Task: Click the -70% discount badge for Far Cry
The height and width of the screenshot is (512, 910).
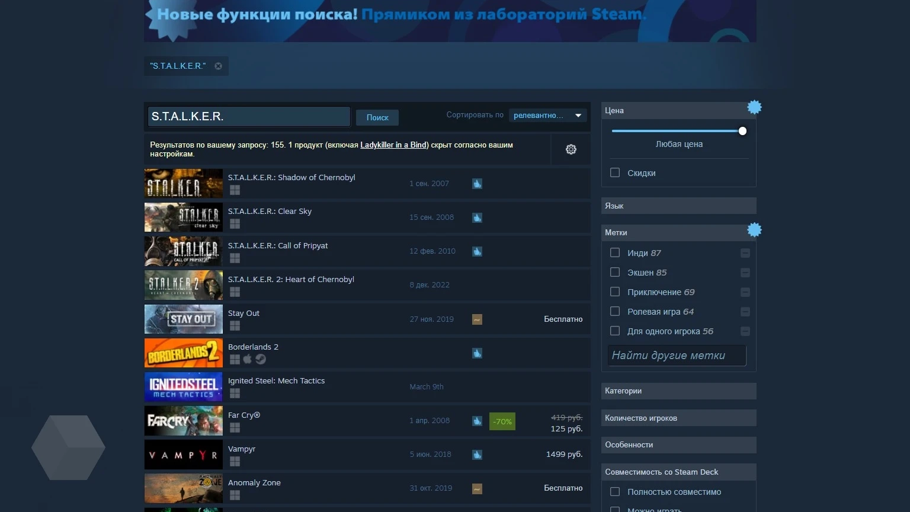Action: [x=502, y=421]
